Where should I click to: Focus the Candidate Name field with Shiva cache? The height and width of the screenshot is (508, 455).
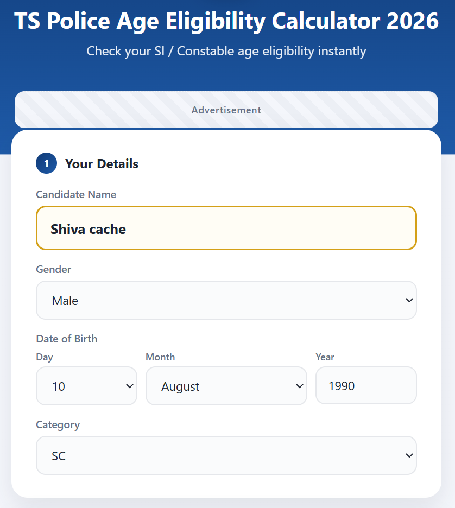(226, 228)
